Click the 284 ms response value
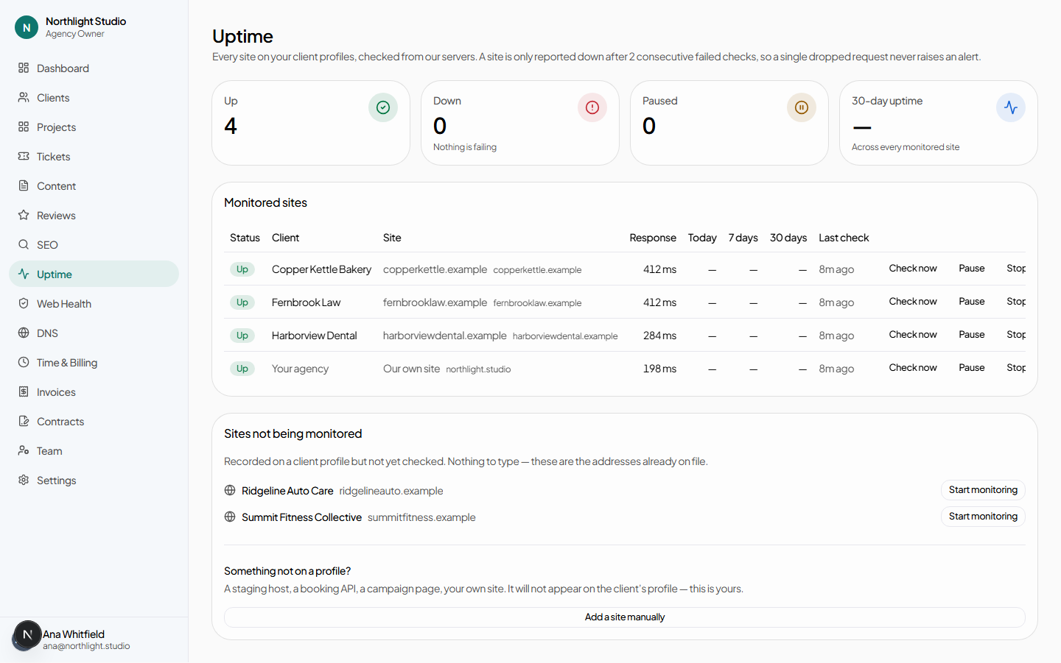Screen dimensions: 1061x663 coord(659,336)
